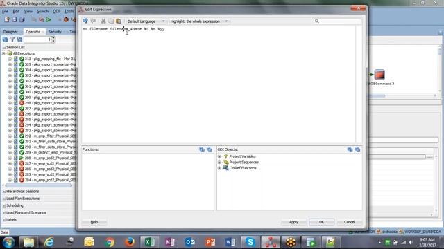The image size is (444, 249).
Task: Click the New icon in the main toolbar
Action: point(7,19)
